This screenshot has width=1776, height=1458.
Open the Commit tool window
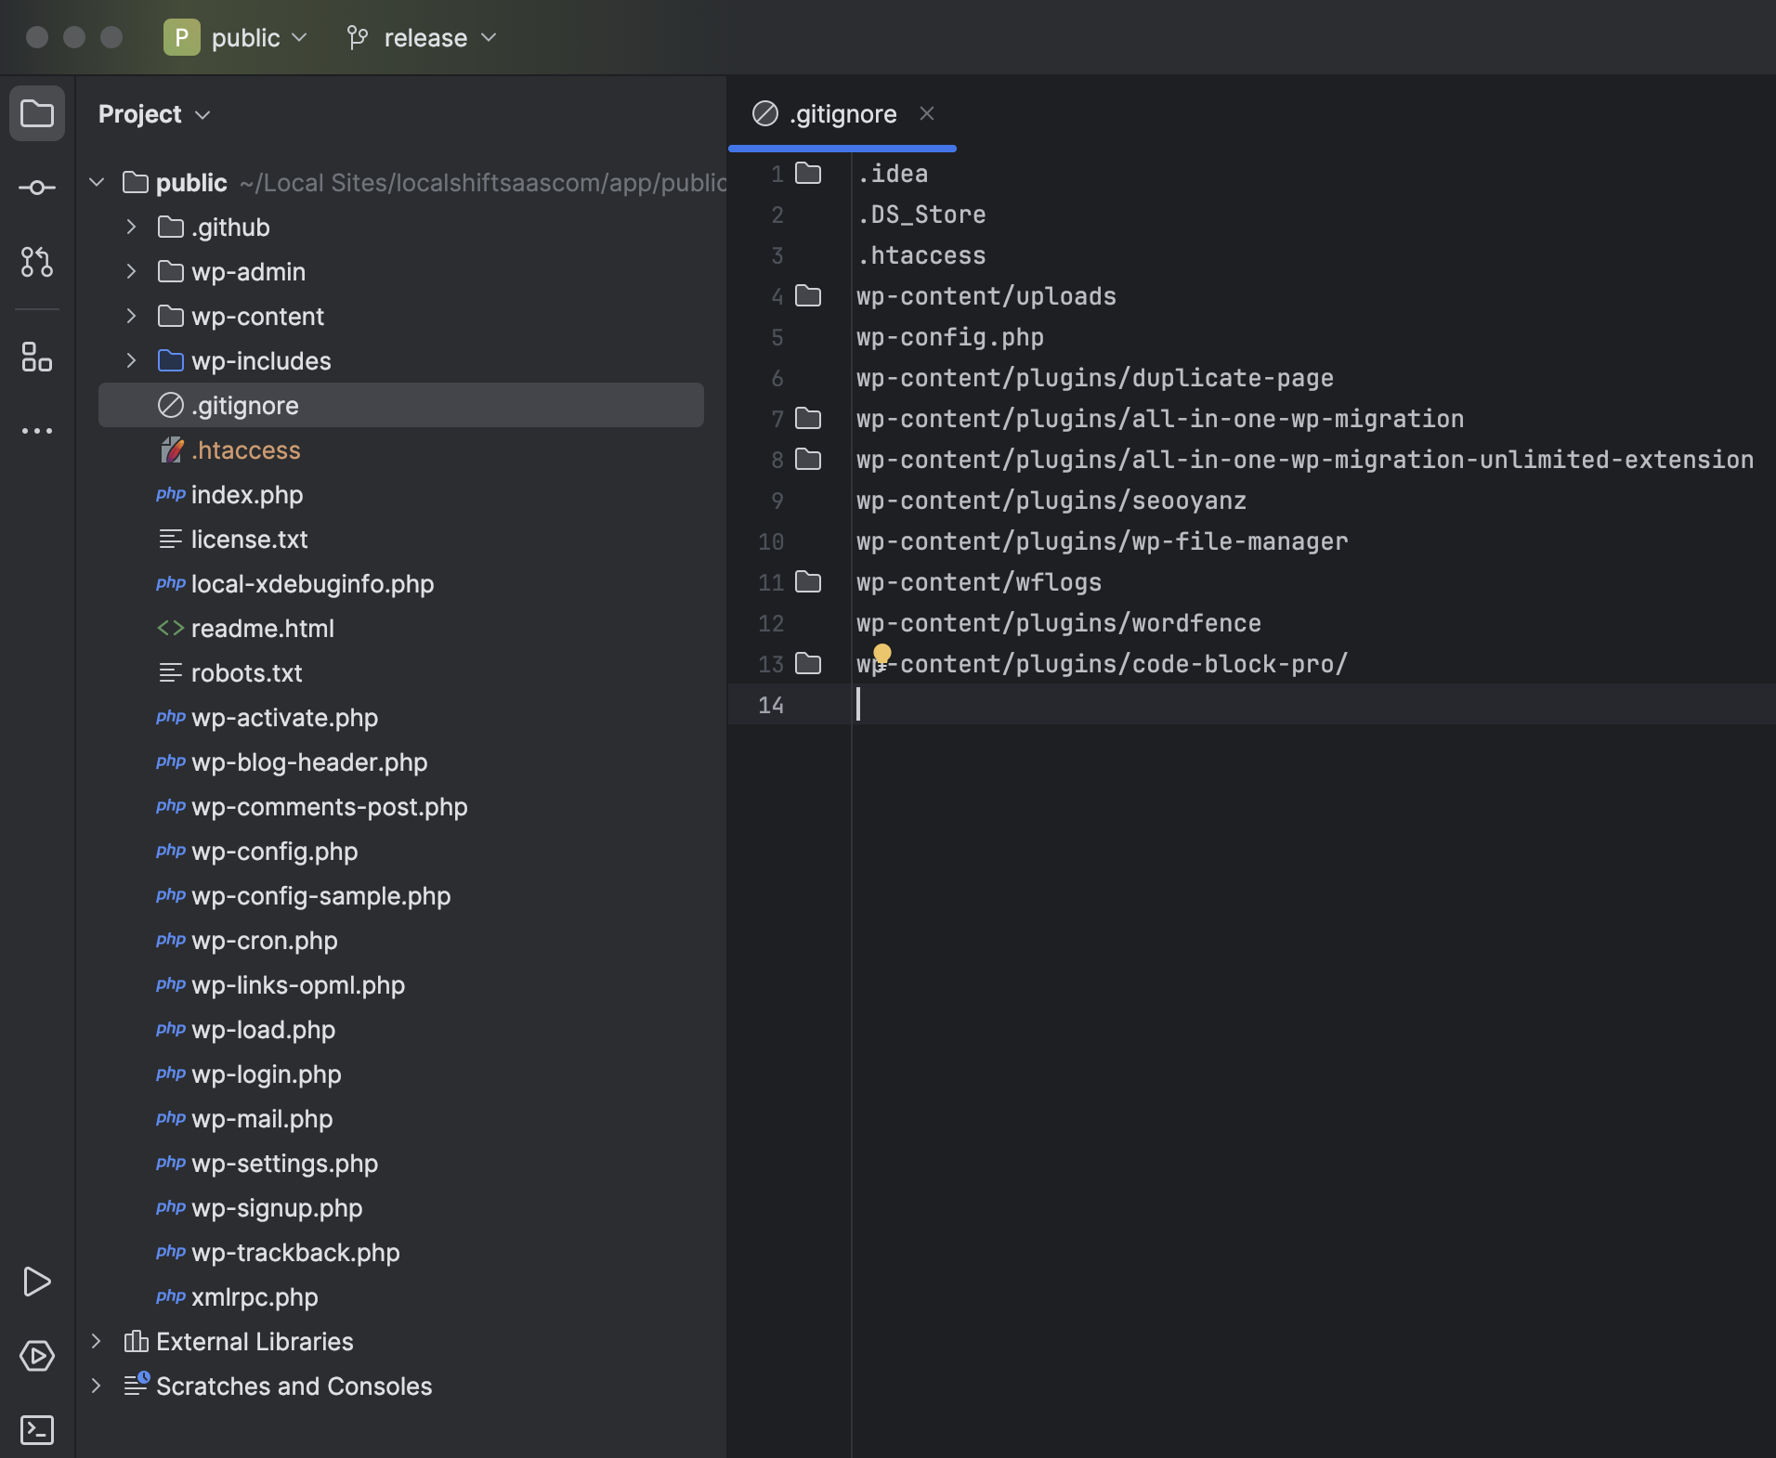[37, 189]
